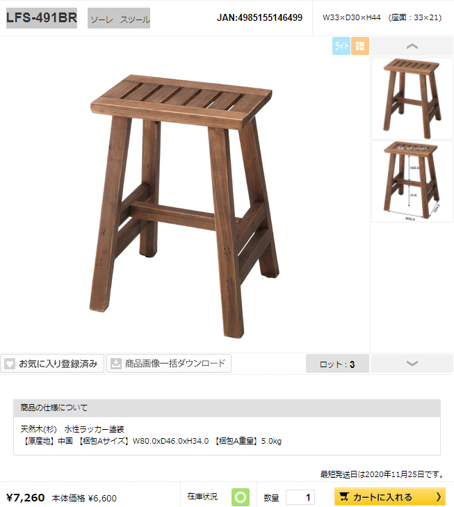Click the ロット : 3 lot indicator

click(x=337, y=364)
